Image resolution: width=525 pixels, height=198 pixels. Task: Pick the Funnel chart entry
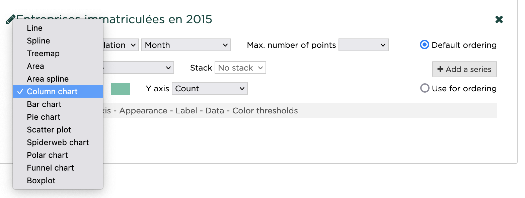tap(51, 168)
